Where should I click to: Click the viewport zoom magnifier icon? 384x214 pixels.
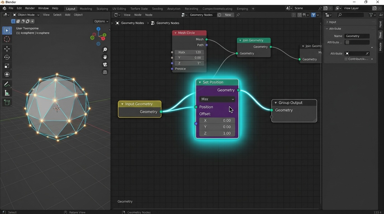coord(105,50)
